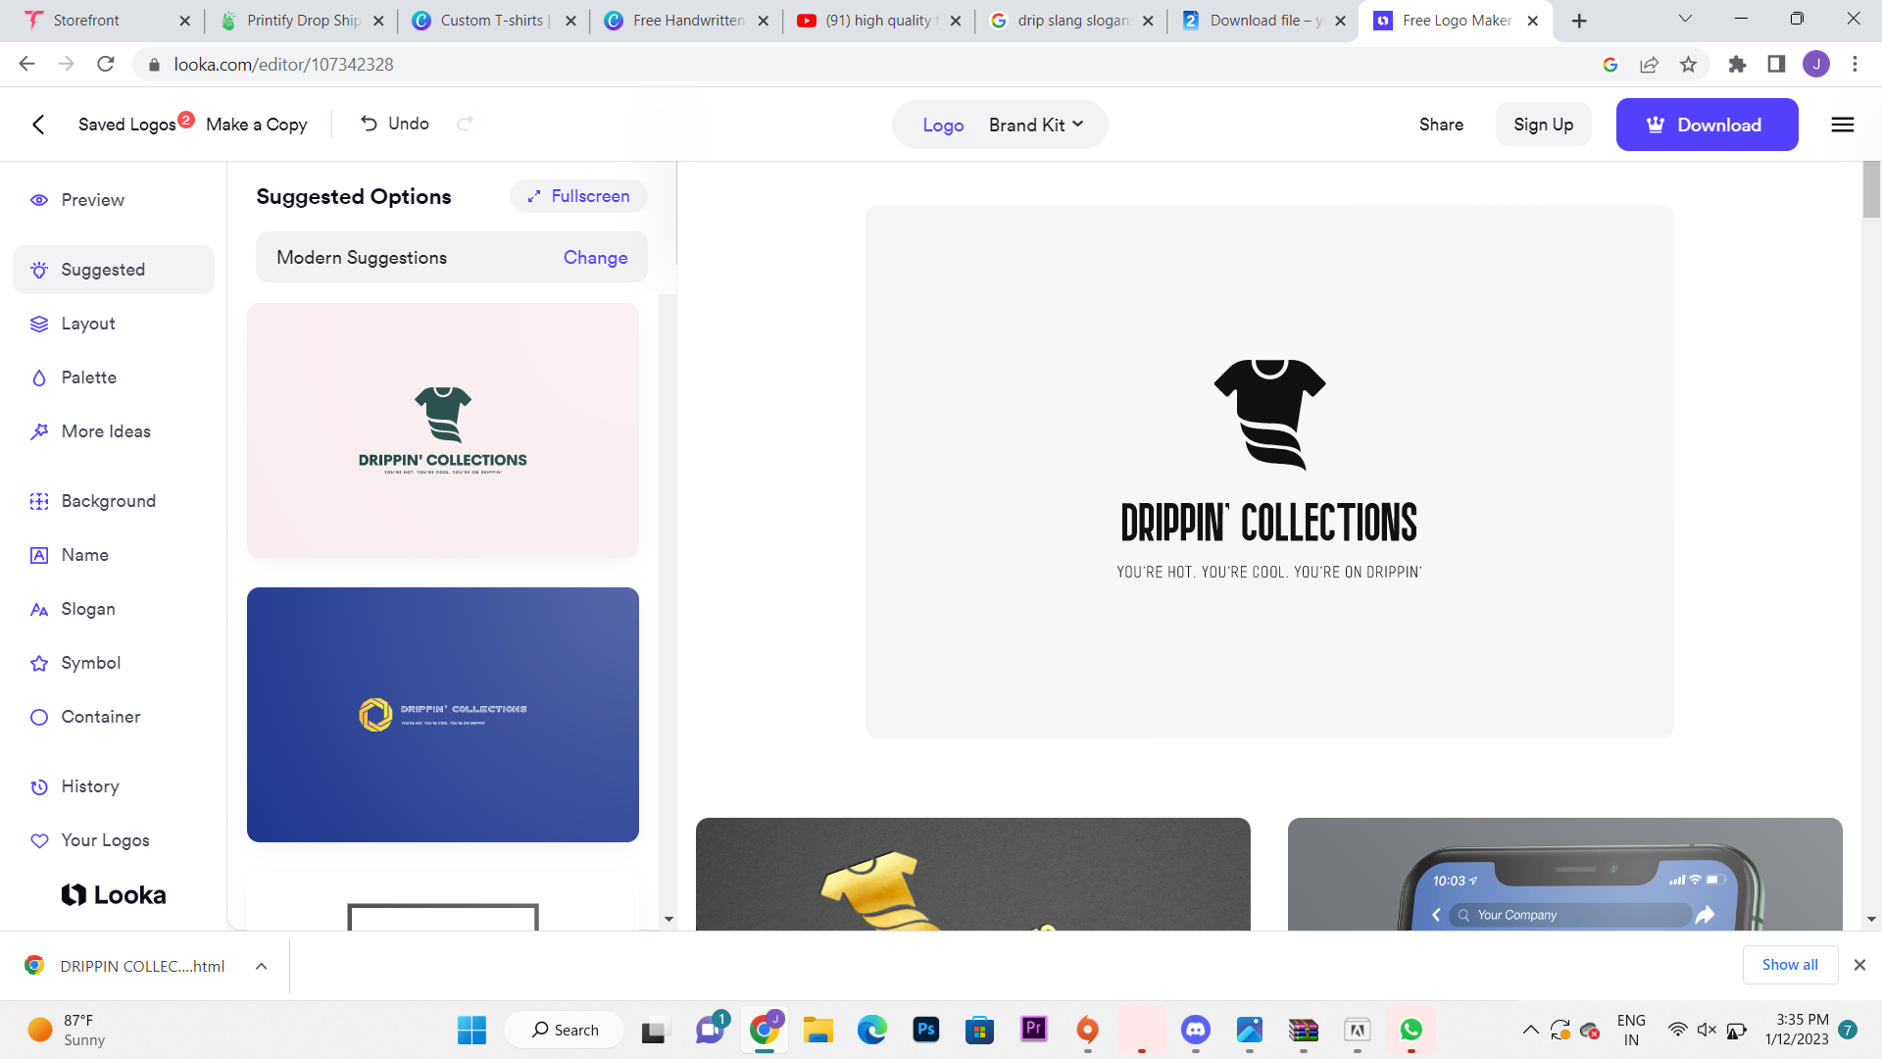Open the Container circle icon
The image size is (1882, 1059).
[39, 717]
